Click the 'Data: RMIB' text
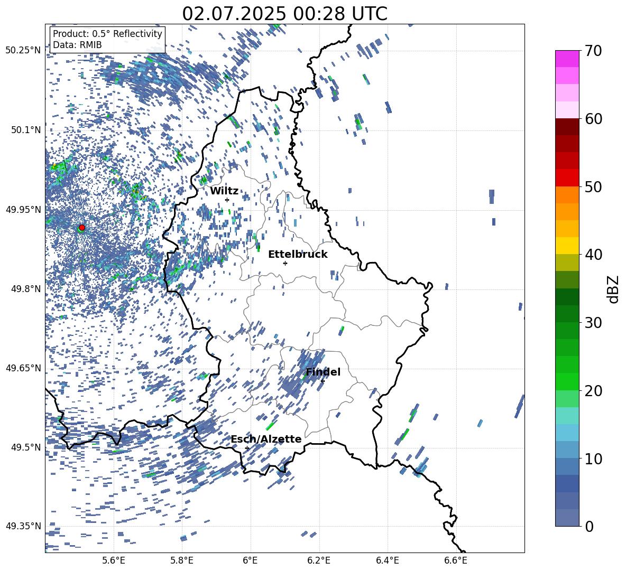Image resolution: width=626 pixels, height=571 pixels. [x=77, y=45]
